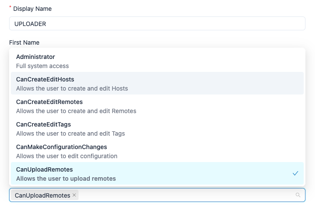315x208 pixels.
Task: Click the empty area of the roles multi-select box
Action: [185, 195]
